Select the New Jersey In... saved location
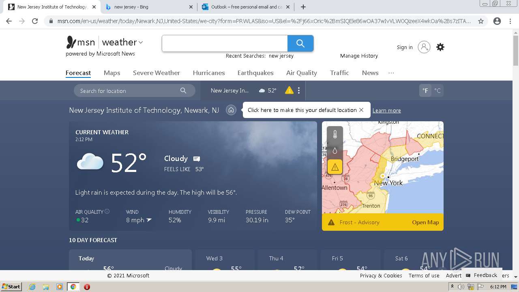 [x=229, y=90]
